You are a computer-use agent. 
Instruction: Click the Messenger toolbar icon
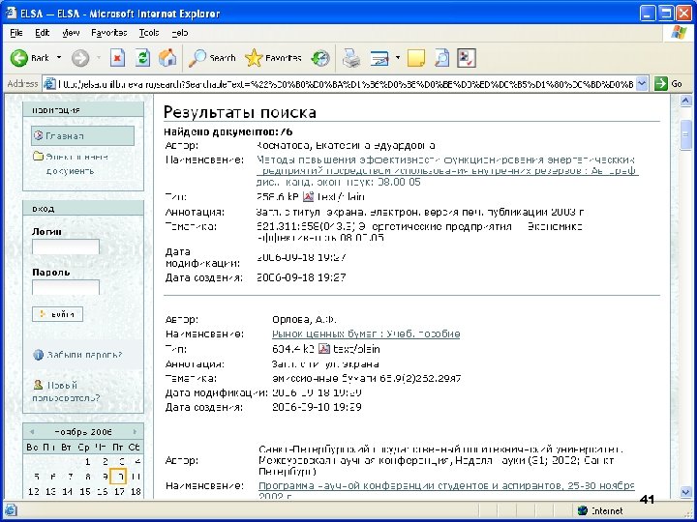(467, 58)
